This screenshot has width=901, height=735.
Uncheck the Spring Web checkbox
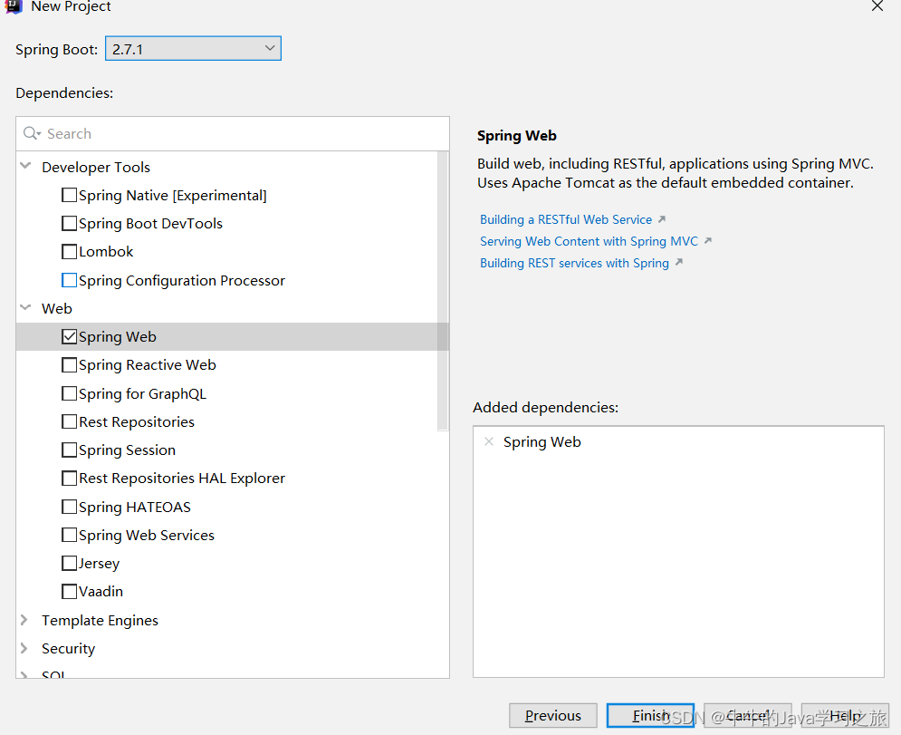(69, 336)
